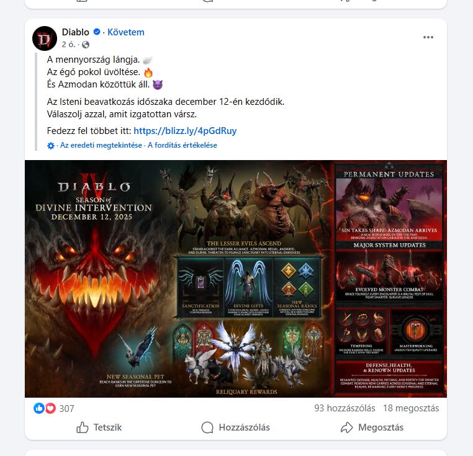Screen dimensions: 473x456
Task: Open the blizz.ly/4pGdRuy link
Action: (185, 131)
